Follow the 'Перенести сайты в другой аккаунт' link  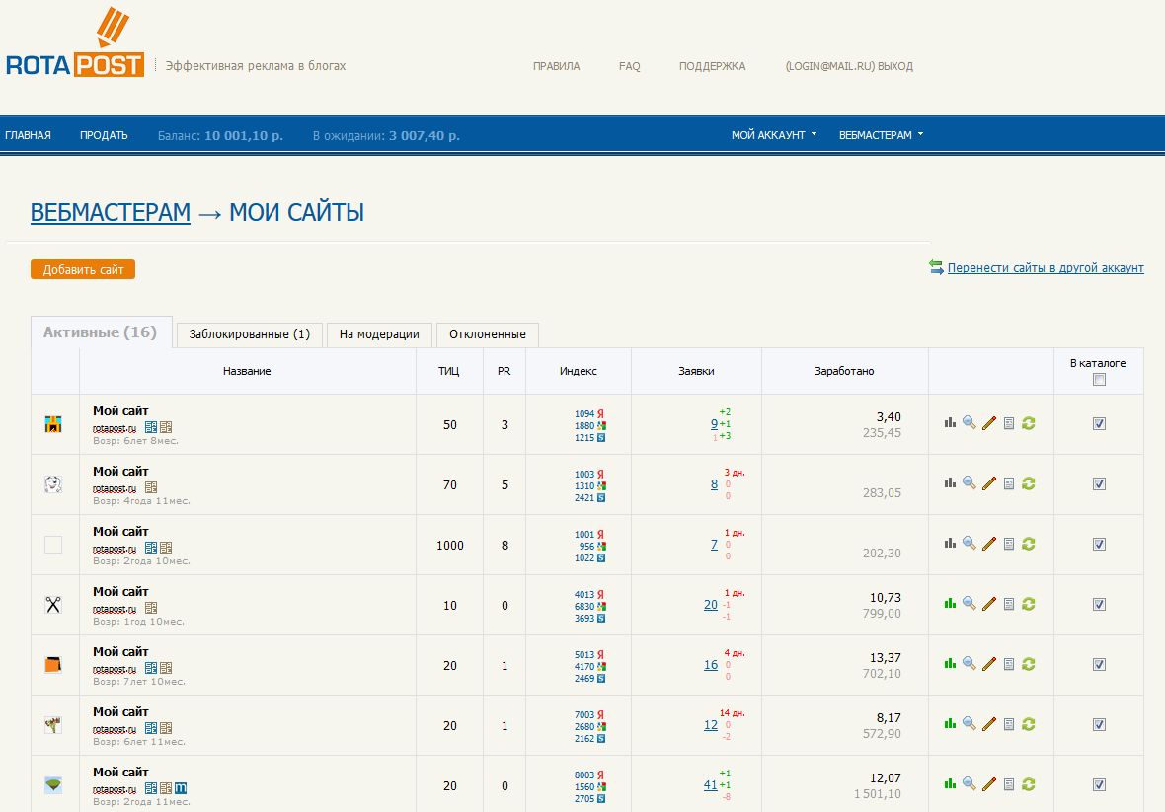tap(1045, 268)
